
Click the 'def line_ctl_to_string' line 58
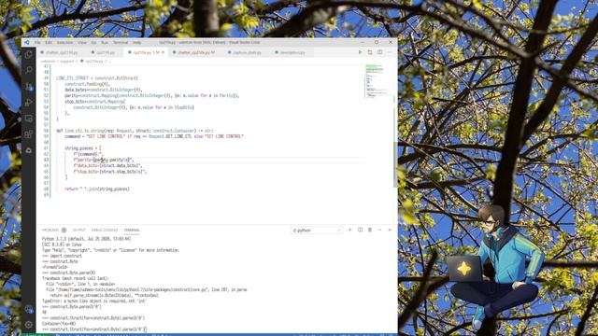(x=135, y=131)
